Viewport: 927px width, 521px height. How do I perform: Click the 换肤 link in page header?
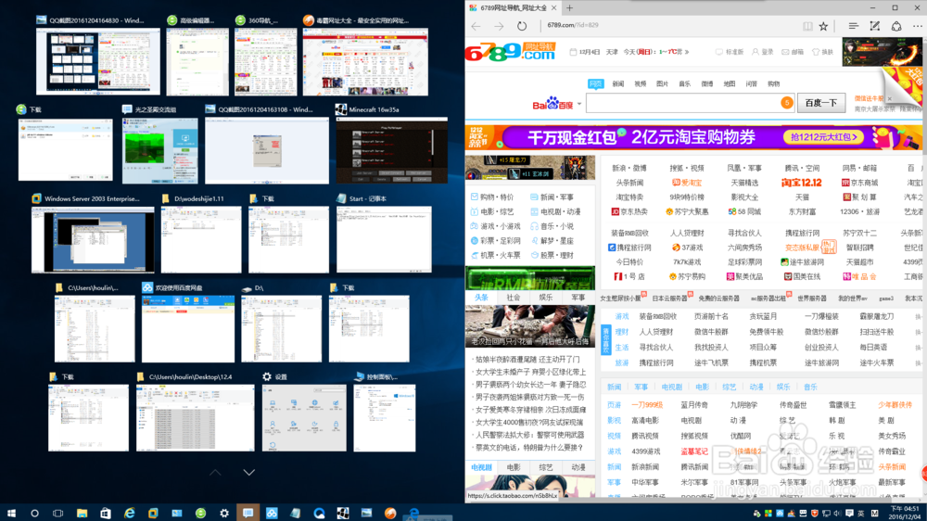coord(822,52)
